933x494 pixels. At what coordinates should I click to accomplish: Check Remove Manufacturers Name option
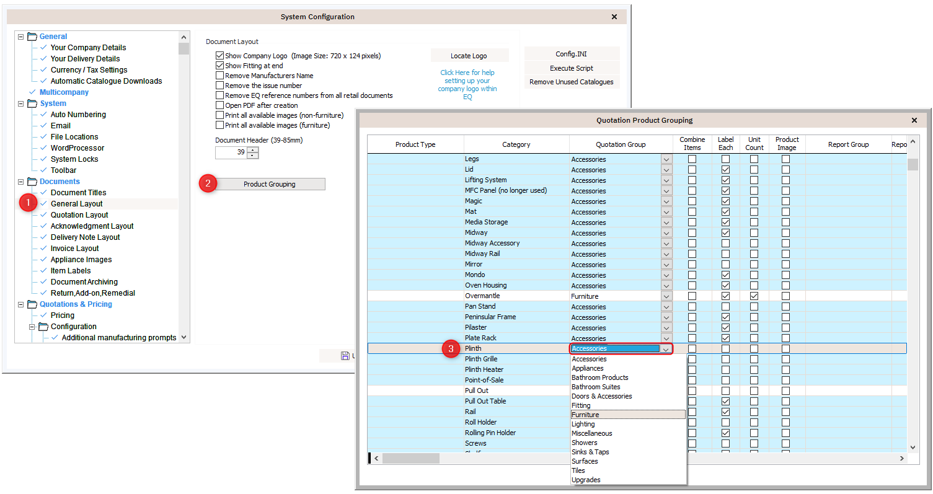[219, 76]
